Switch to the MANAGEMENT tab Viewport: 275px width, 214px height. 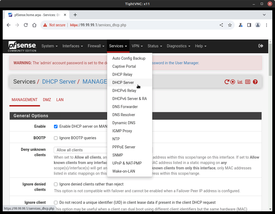(x=24, y=100)
